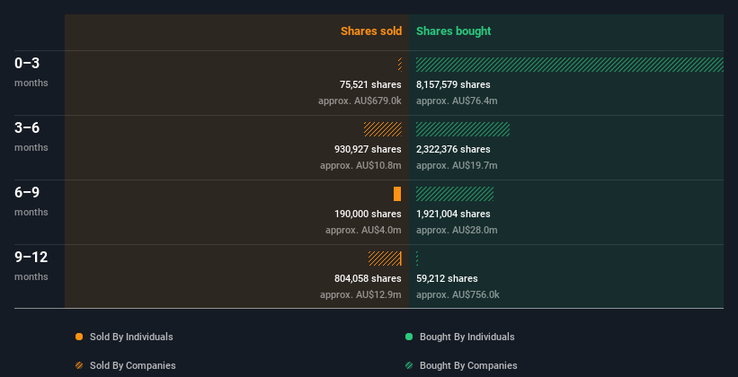Select the 9–12 row label
Screen dimensions: 738x377
pyautogui.click(x=31, y=257)
